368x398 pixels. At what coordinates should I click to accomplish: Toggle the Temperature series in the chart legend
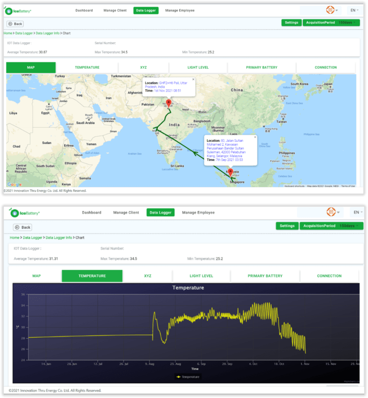(188, 377)
